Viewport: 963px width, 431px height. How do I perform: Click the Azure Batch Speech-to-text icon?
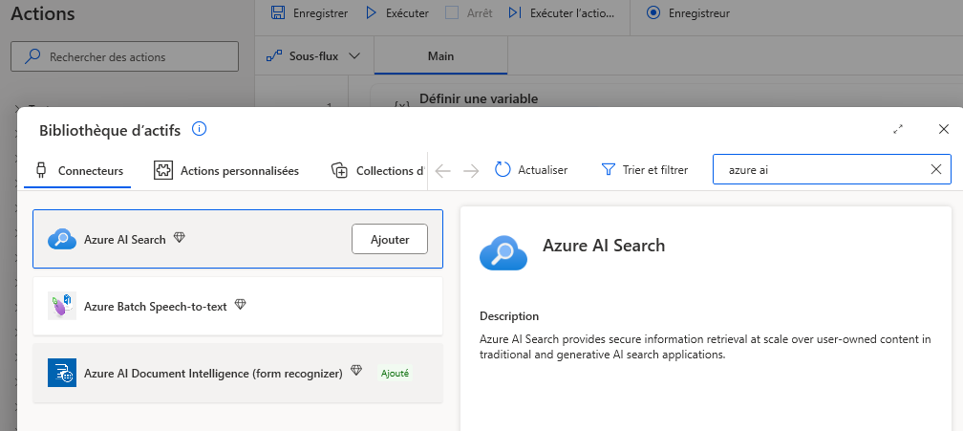click(x=62, y=306)
